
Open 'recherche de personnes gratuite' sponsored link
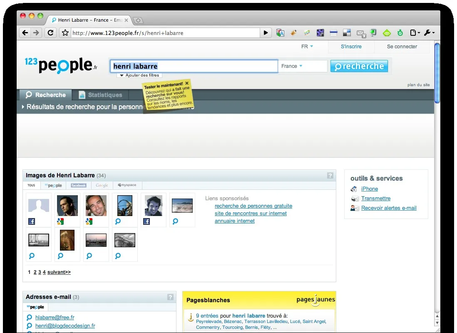click(253, 206)
